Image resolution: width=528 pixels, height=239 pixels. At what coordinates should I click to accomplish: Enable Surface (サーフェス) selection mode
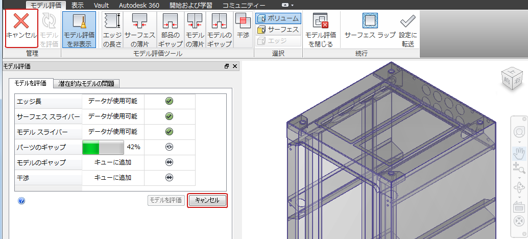278,30
